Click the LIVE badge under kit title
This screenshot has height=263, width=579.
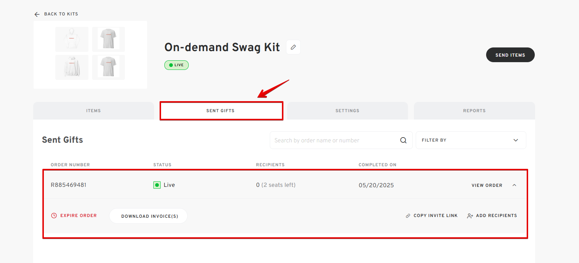(177, 65)
